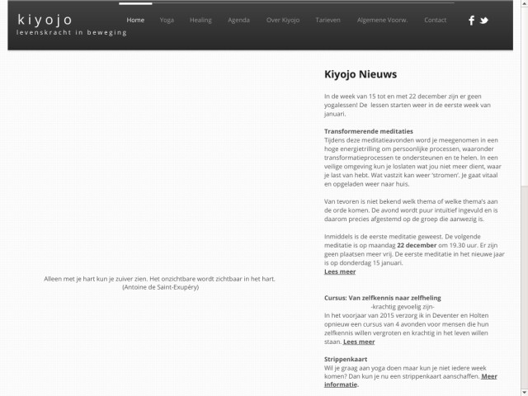This screenshot has height=396, width=528.
Task: Open the Facebook page icon
Action: point(471,21)
